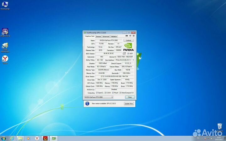The image size is (226, 141).
Task: Click the Yandex Browser taskbar icon
Action: tap(37, 138)
